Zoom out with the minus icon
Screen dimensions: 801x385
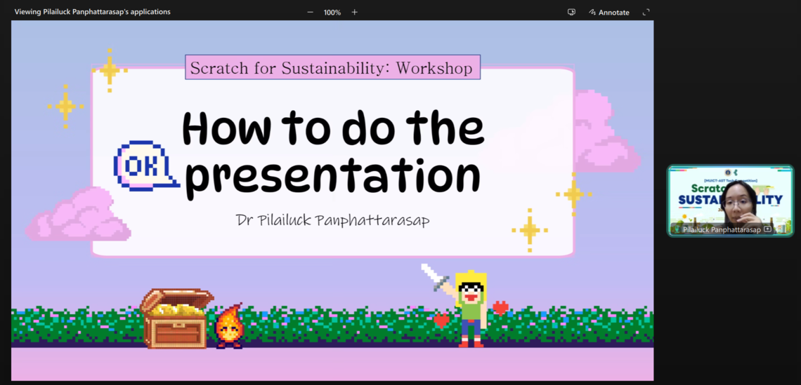tap(311, 12)
